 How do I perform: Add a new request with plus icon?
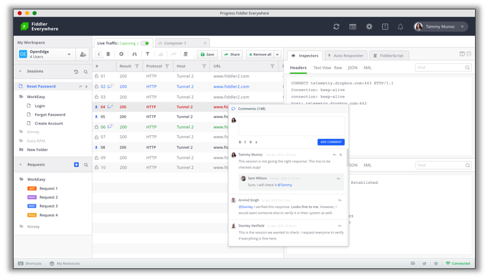76,165
